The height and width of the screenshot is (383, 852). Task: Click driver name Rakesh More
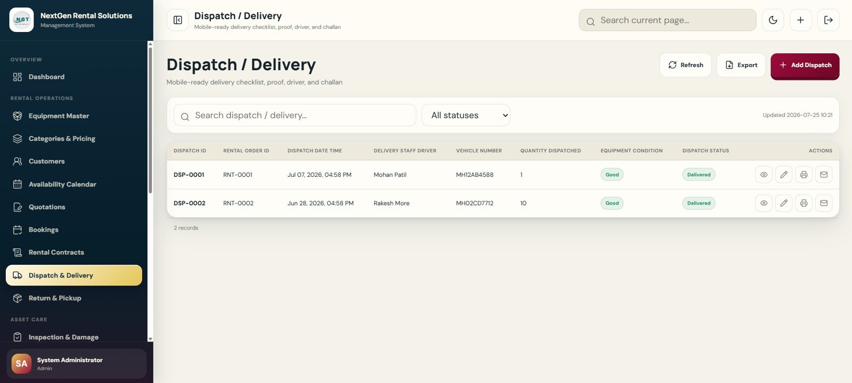point(391,203)
